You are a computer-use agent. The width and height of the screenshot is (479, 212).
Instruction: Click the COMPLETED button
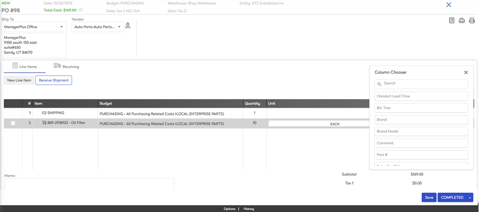pyautogui.click(x=452, y=197)
